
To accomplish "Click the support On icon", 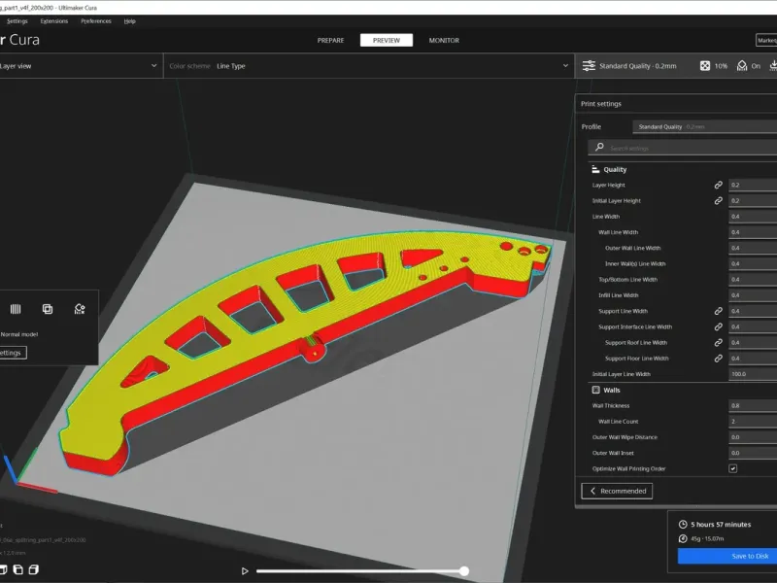I will [x=742, y=65].
